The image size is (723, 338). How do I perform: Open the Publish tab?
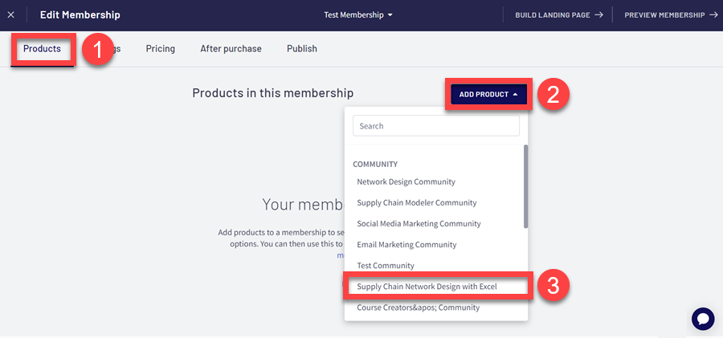301,49
